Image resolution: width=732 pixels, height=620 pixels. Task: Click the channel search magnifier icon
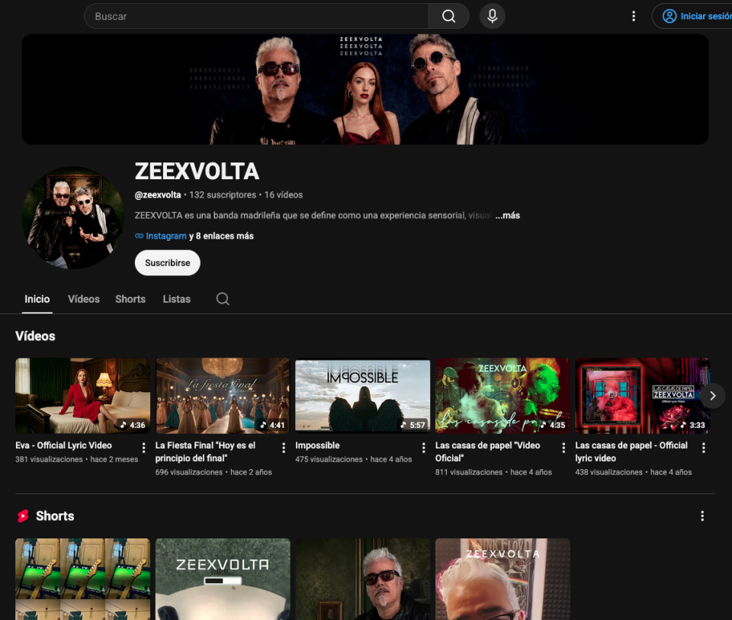(223, 299)
